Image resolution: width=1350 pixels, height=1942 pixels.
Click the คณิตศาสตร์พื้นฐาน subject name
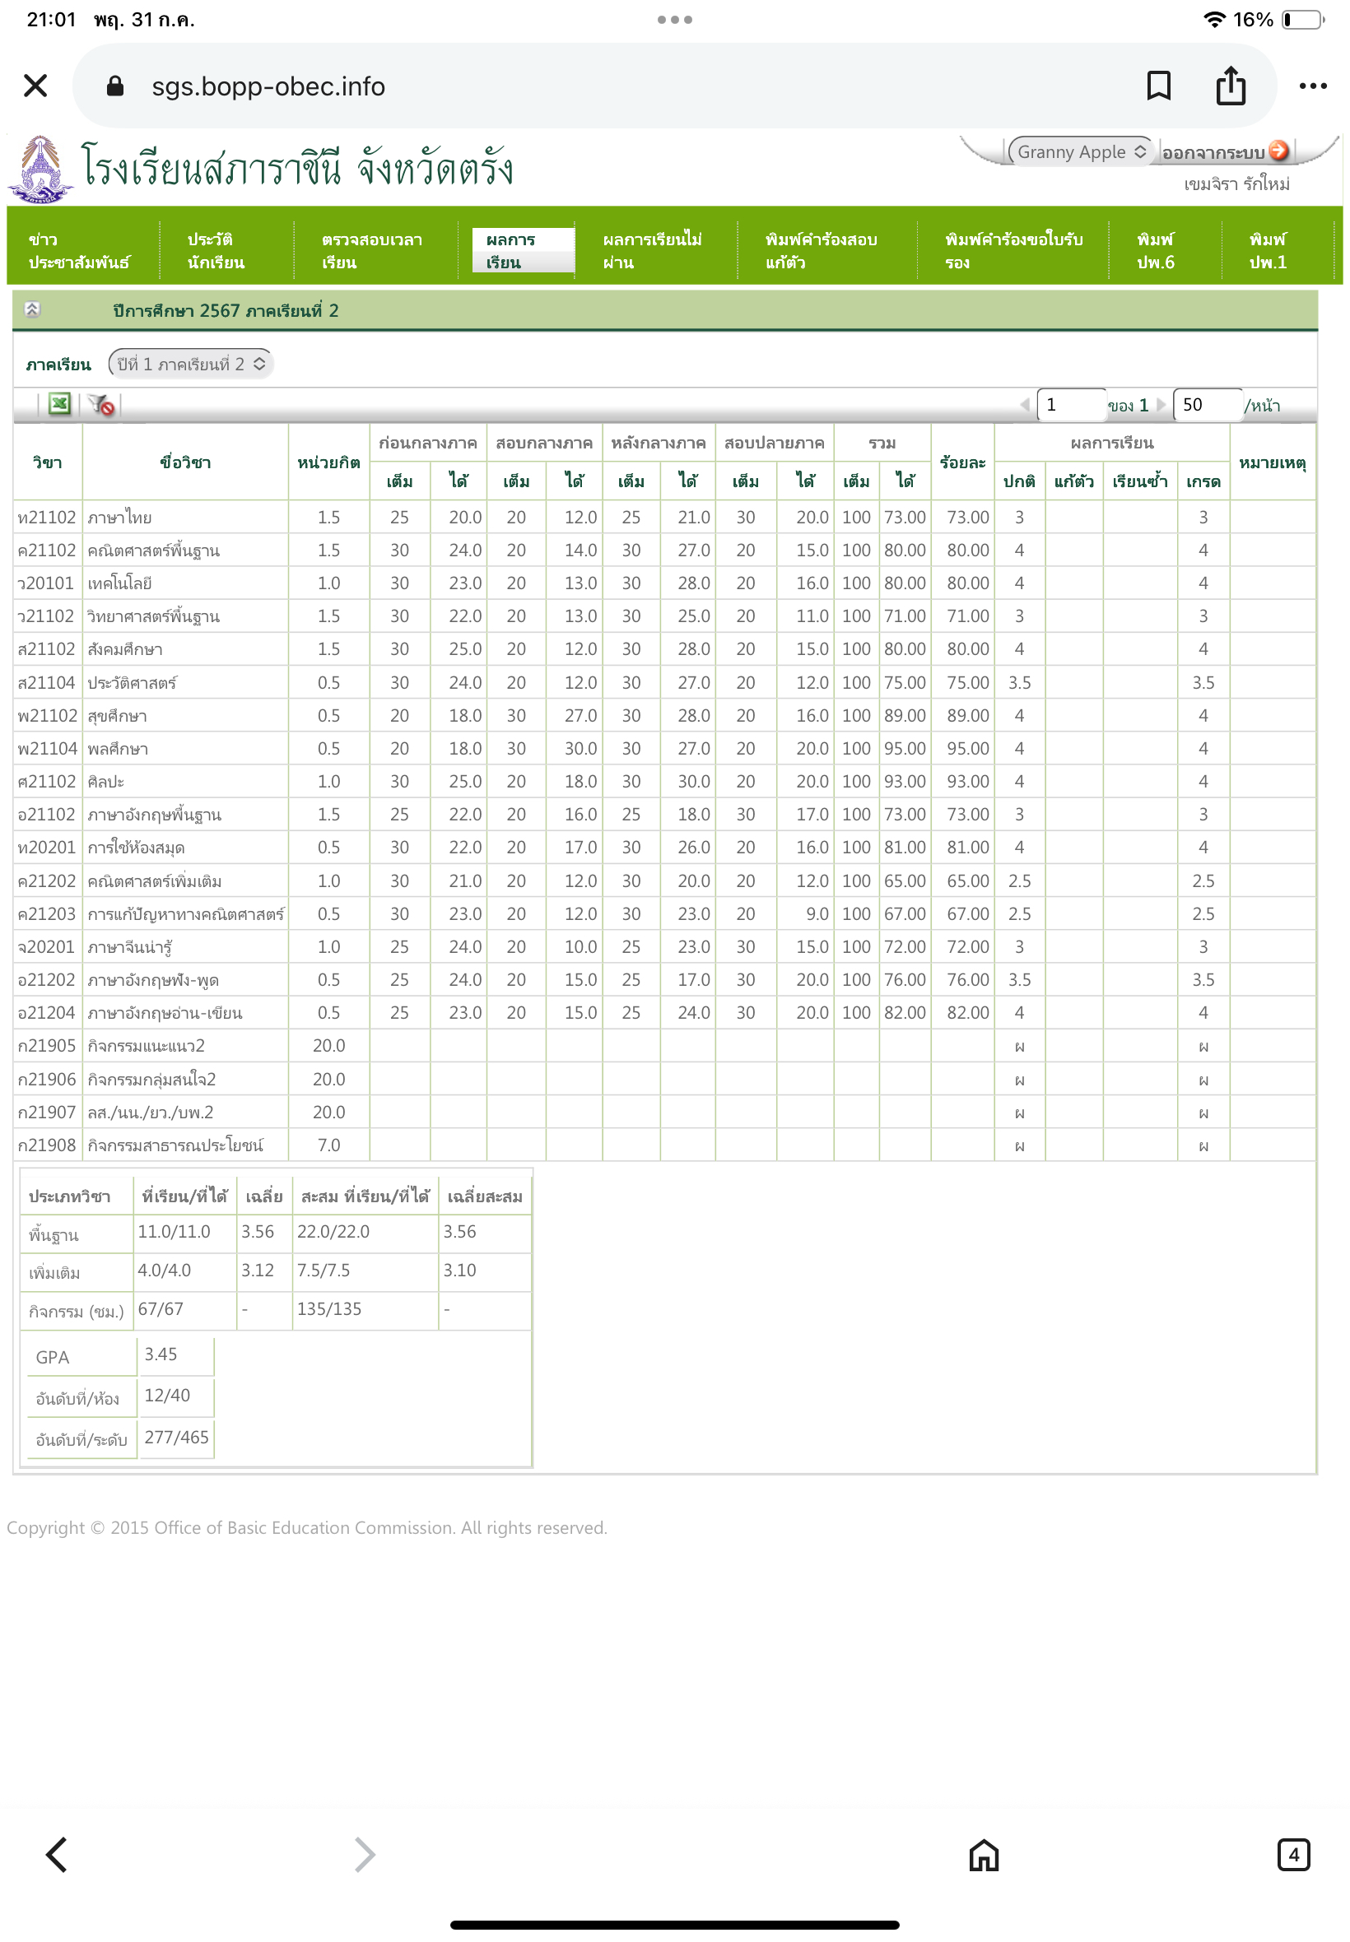[153, 551]
